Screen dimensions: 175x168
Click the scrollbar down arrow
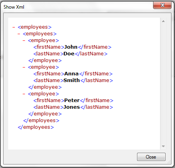pyautogui.click(x=163, y=146)
